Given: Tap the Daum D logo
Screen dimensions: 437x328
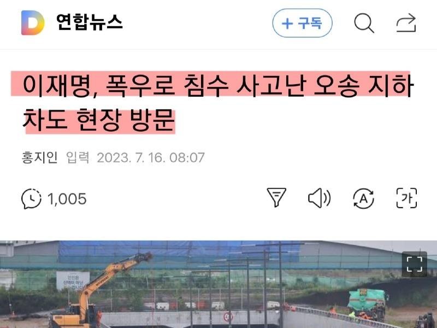Looking at the screenshot, I should click(x=33, y=22).
